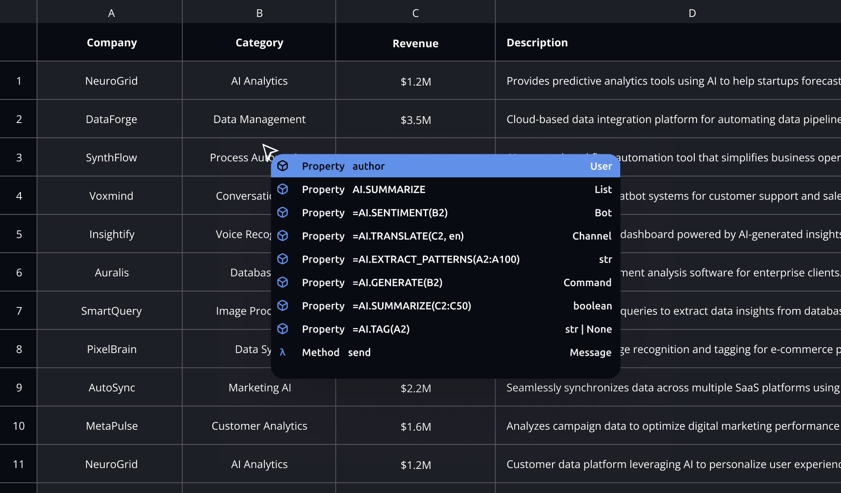Click the AI Analytics cell in row 1

[259, 80]
